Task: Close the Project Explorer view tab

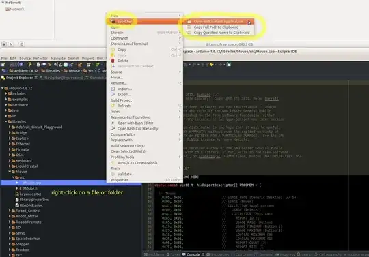Action: click(x=36, y=78)
